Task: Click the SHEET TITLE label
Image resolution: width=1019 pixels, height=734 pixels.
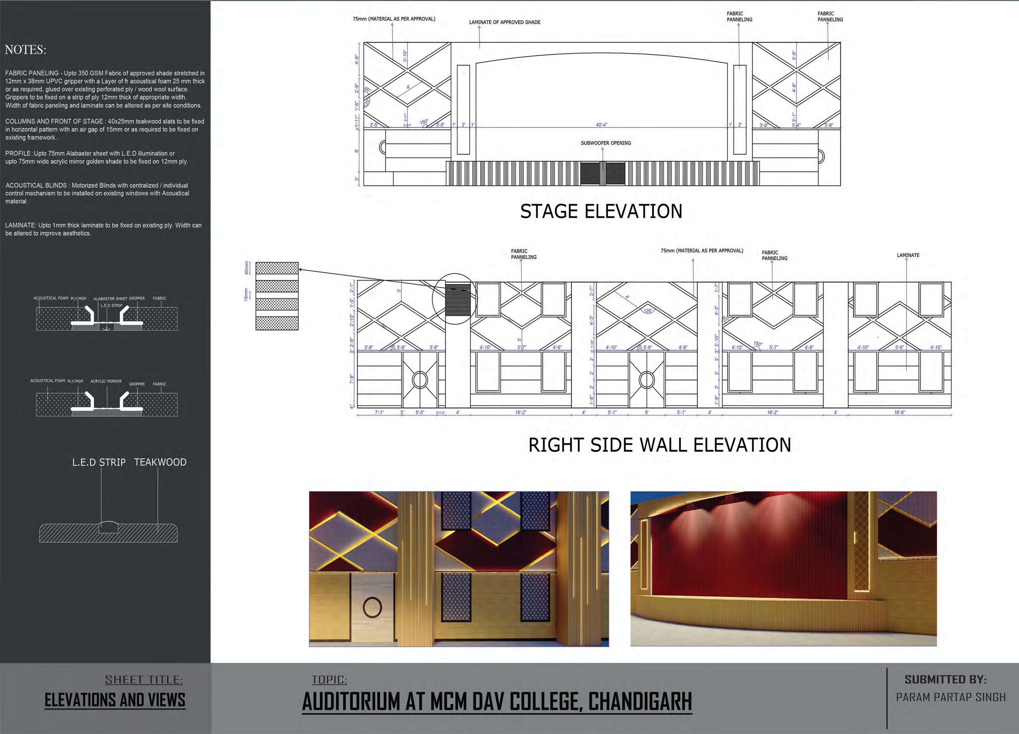Action: pyautogui.click(x=144, y=680)
